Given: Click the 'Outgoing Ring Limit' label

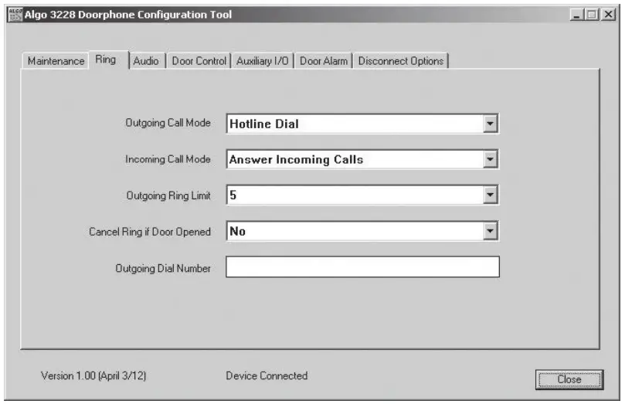Looking at the screenshot, I should click(168, 195).
